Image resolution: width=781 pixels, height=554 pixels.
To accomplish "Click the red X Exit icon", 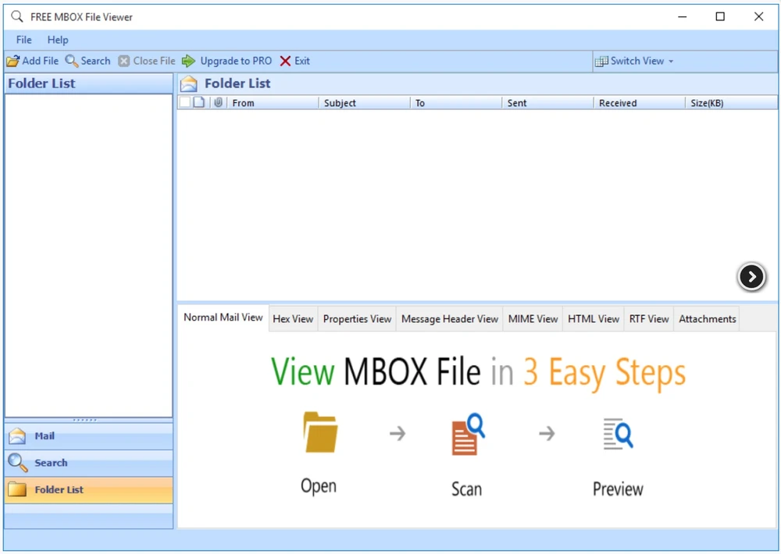I will click(x=285, y=61).
